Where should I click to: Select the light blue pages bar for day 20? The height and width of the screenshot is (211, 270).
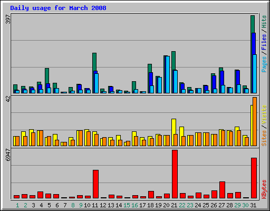(168, 74)
